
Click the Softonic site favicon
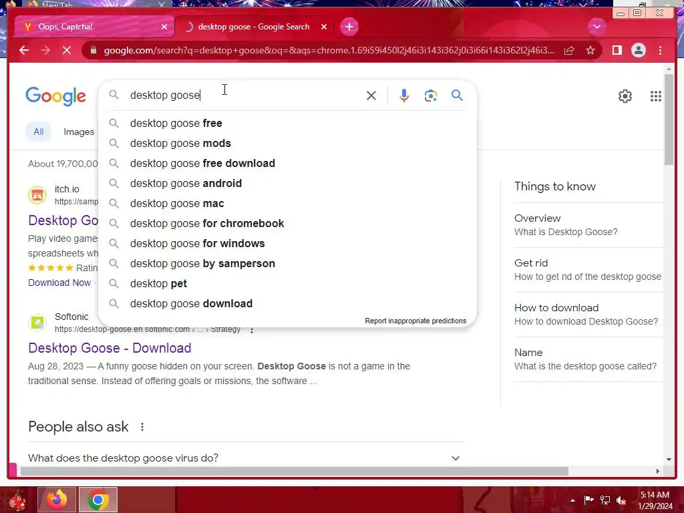(x=37, y=323)
